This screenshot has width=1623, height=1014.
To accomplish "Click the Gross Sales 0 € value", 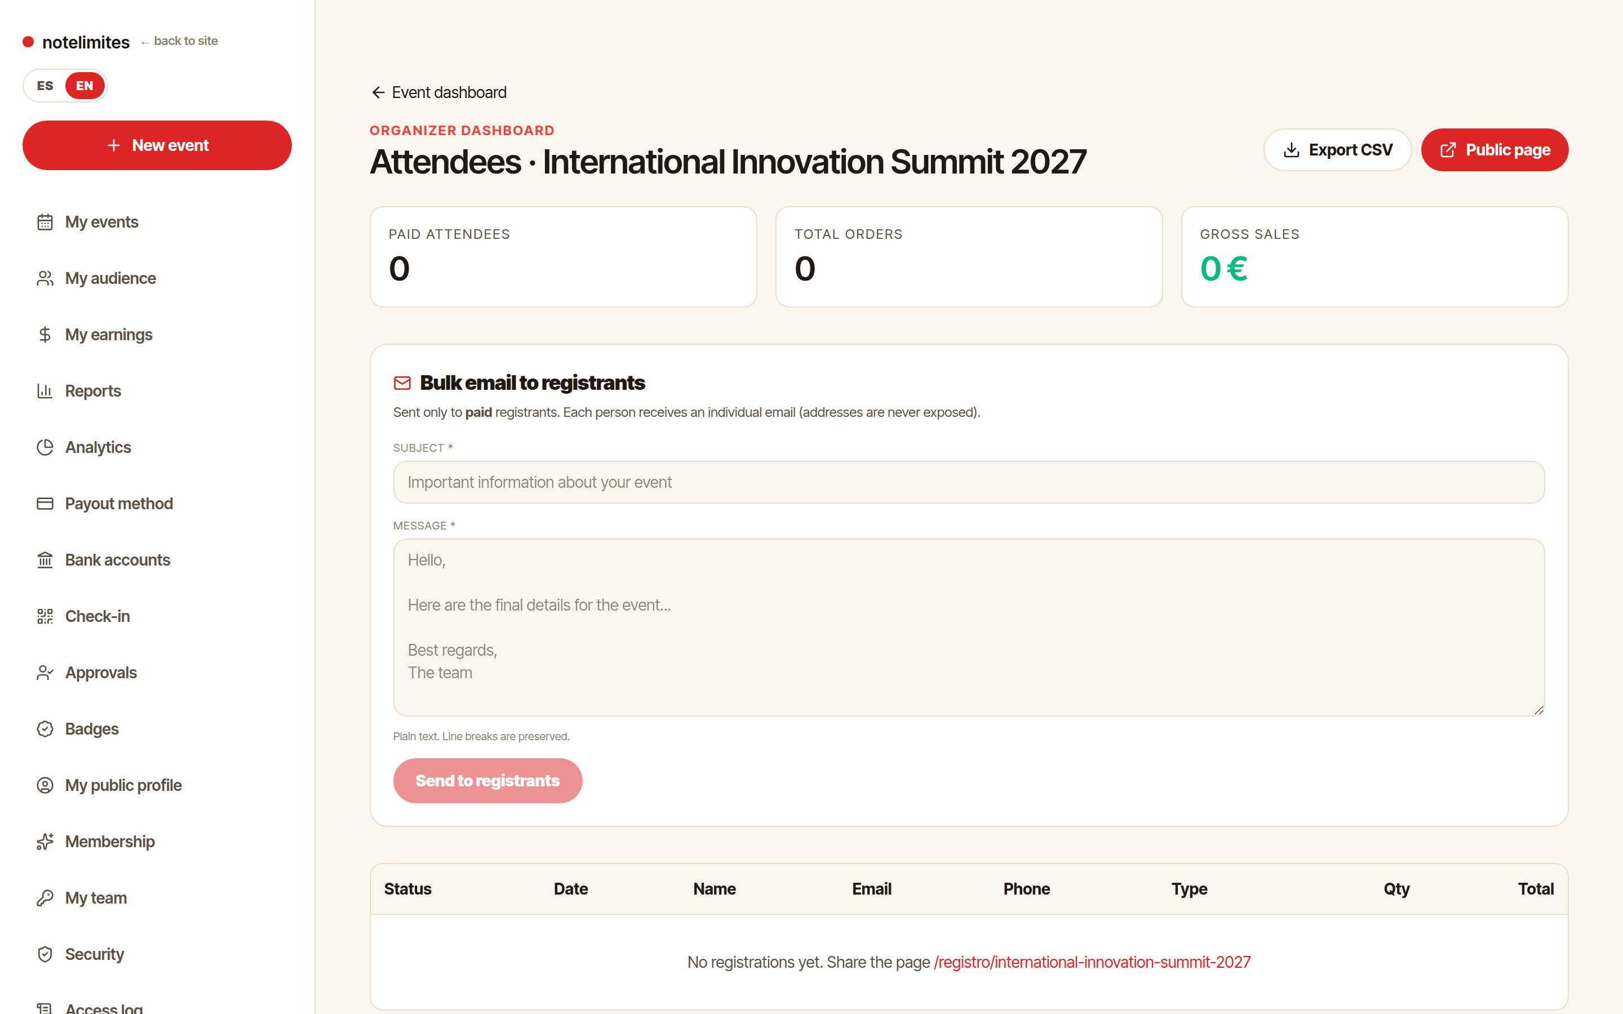I will click(x=1223, y=269).
